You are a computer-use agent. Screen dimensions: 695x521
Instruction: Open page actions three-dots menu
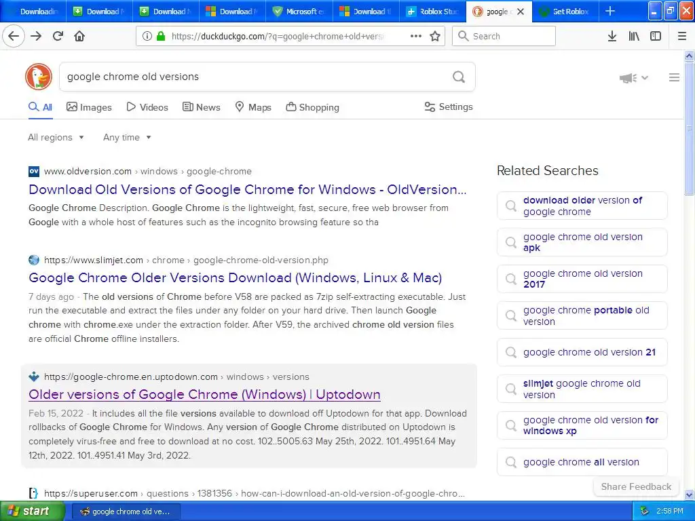pos(416,36)
